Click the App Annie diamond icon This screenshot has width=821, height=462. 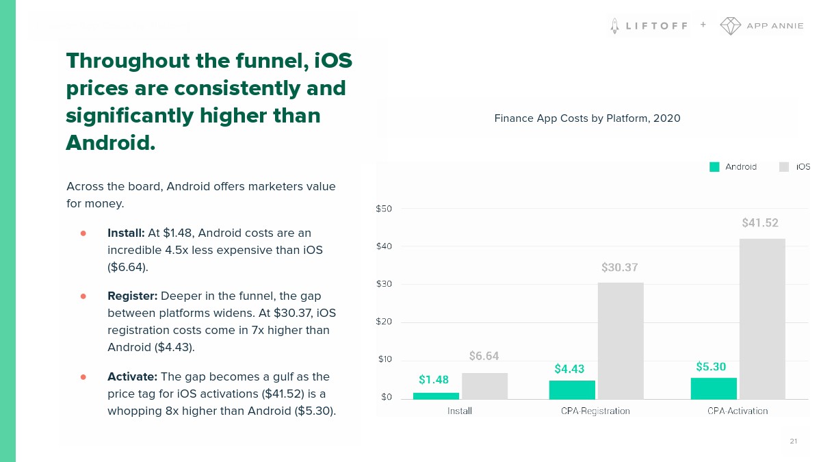[x=730, y=26]
